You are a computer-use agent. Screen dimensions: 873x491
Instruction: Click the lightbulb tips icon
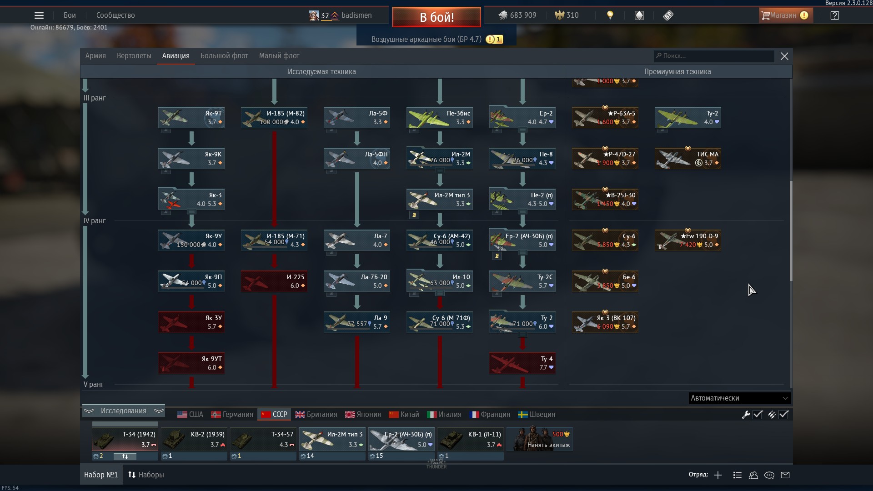[x=610, y=15]
